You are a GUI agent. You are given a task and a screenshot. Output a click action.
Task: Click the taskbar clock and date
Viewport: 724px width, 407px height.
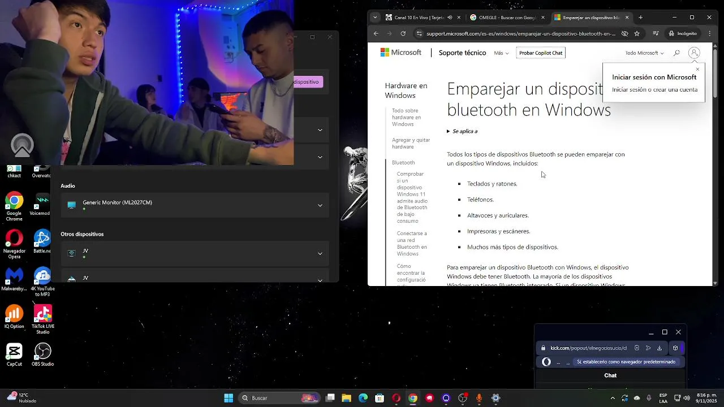707,398
